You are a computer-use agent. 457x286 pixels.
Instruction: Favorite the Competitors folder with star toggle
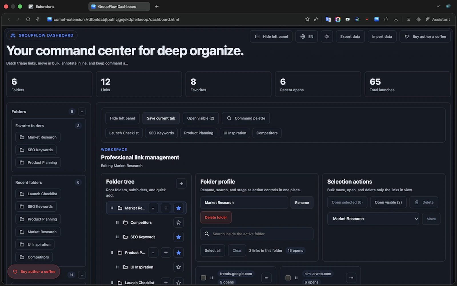click(179, 223)
